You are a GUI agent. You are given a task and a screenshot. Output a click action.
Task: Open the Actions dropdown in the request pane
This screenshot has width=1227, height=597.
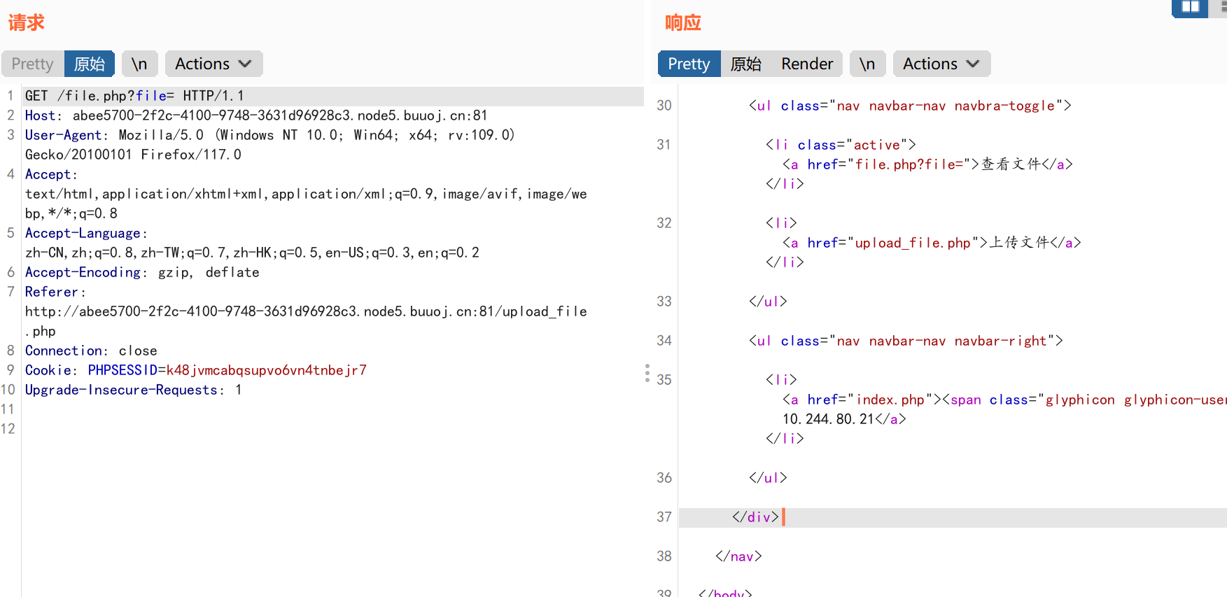point(213,64)
